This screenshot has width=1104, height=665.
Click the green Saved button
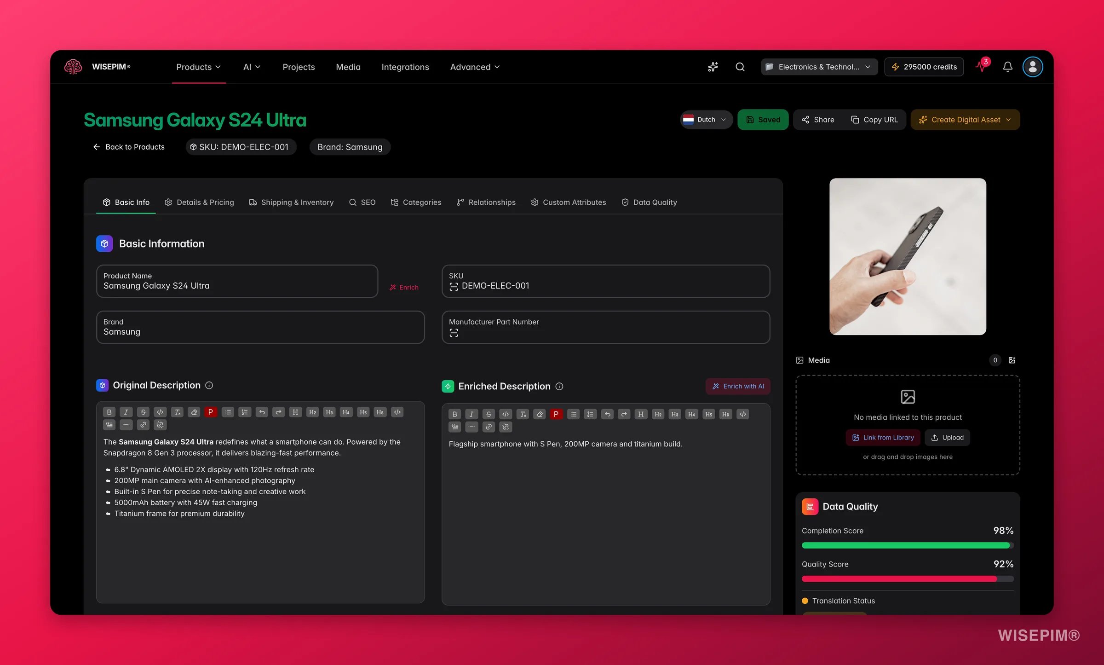coord(763,120)
